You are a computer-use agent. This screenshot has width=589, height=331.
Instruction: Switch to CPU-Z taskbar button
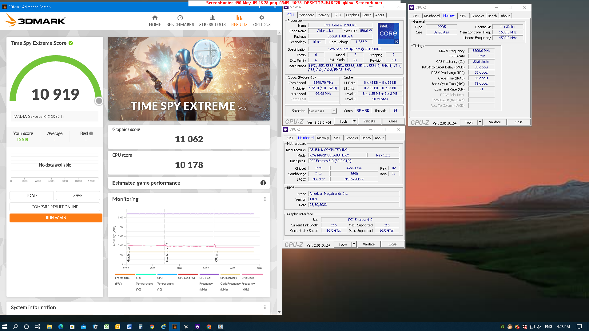(x=197, y=327)
